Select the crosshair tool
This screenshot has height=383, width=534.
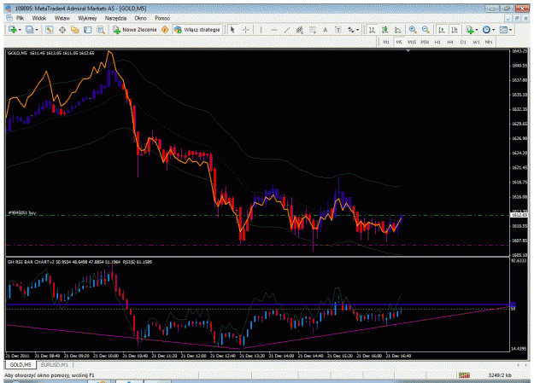coord(245,30)
